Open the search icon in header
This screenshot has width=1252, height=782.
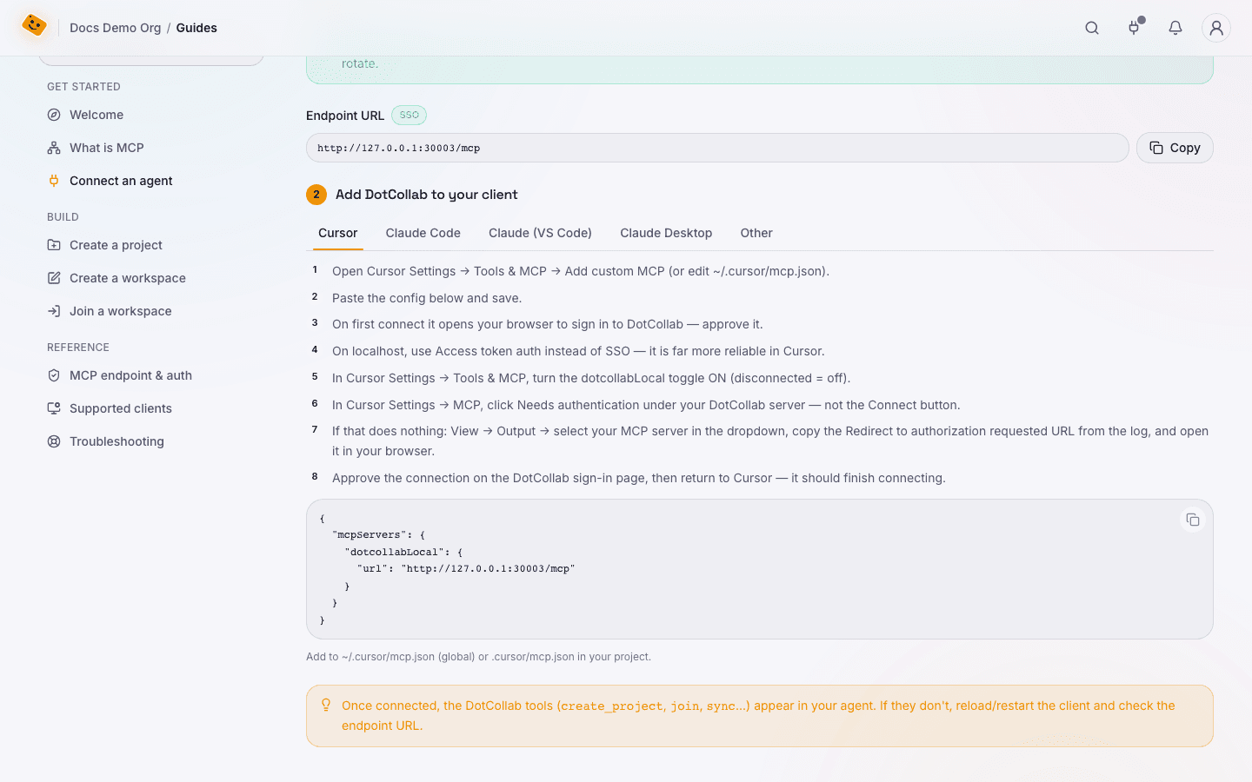point(1092,28)
